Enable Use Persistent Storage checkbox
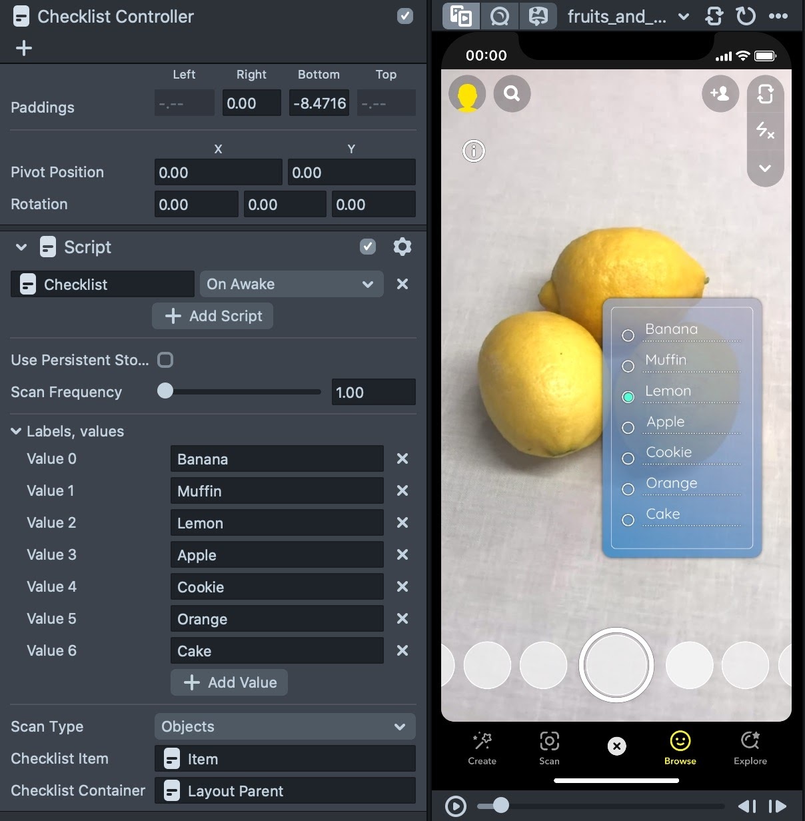 (x=165, y=360)
